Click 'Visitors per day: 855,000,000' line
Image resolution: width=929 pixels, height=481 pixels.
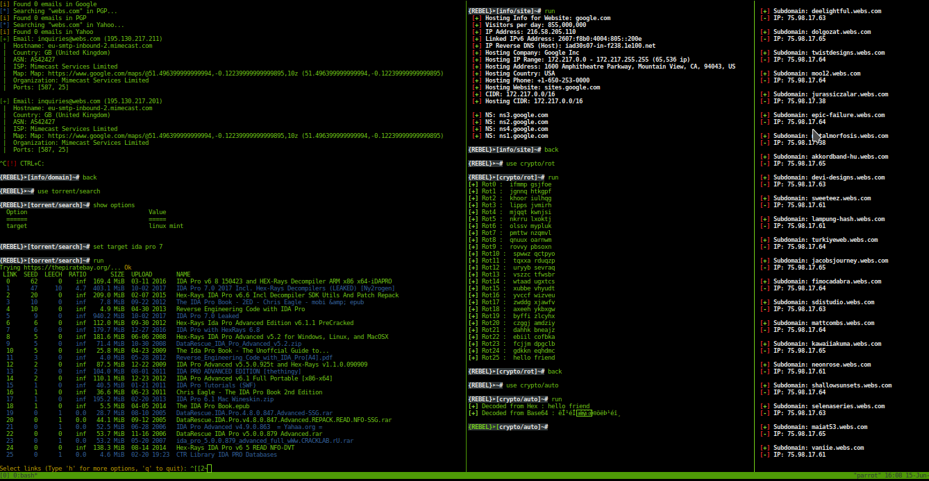(529, 25)
